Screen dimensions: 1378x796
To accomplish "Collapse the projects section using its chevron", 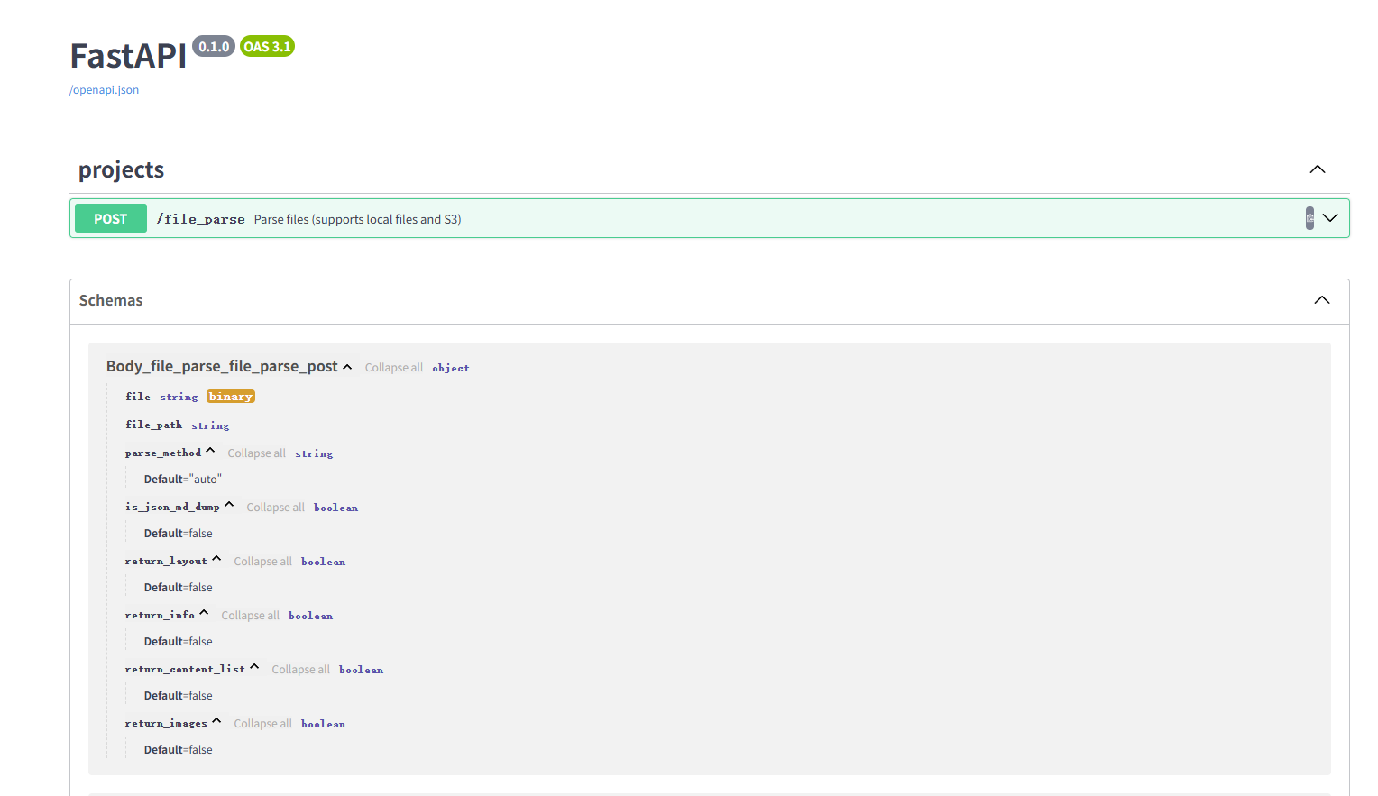I will coord(1318,169).
